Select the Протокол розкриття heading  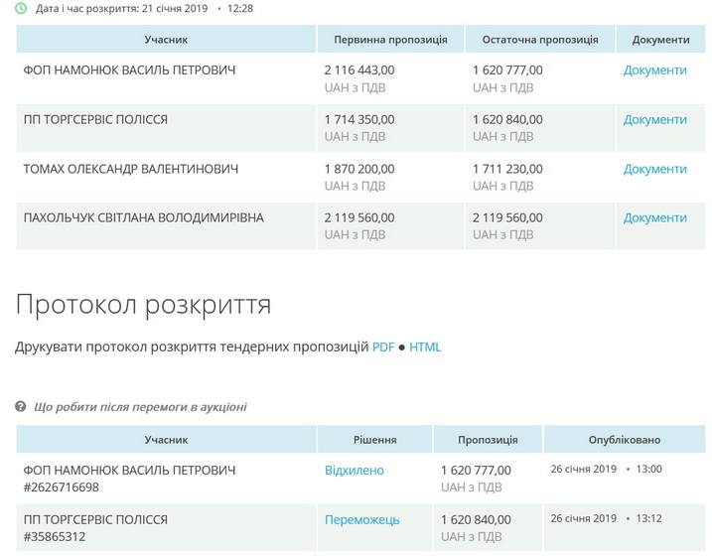pyautogui.click(x=143, y=304)
